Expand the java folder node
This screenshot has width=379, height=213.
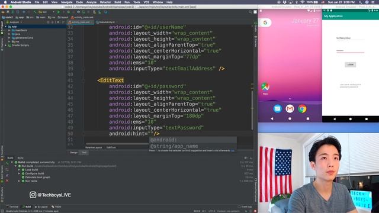point(9,34)
